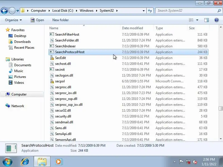Click the Videos library icon

coord(11,82)
